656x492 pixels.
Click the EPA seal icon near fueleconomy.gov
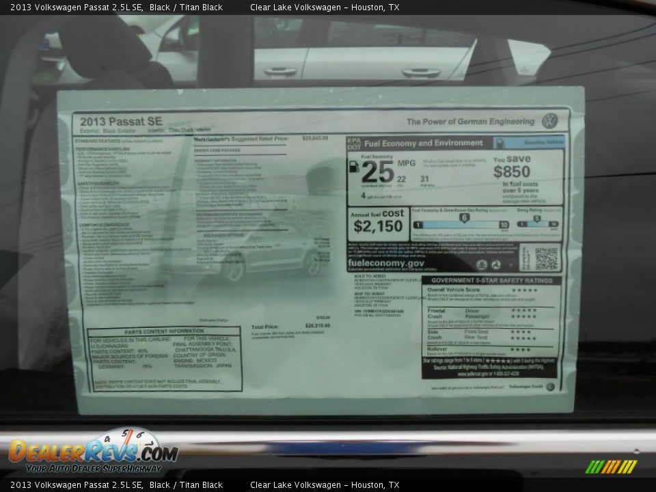coord(495,264)
